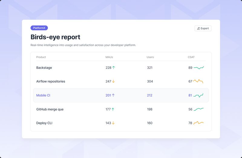This screenshot has width=242, height=158.
Task: Open the Mobile CI product link
Action: coord(43,95)
